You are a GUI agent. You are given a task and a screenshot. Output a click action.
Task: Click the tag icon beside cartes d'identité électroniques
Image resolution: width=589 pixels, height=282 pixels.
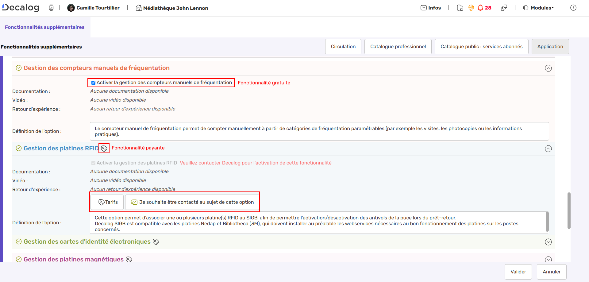point(156,242)
